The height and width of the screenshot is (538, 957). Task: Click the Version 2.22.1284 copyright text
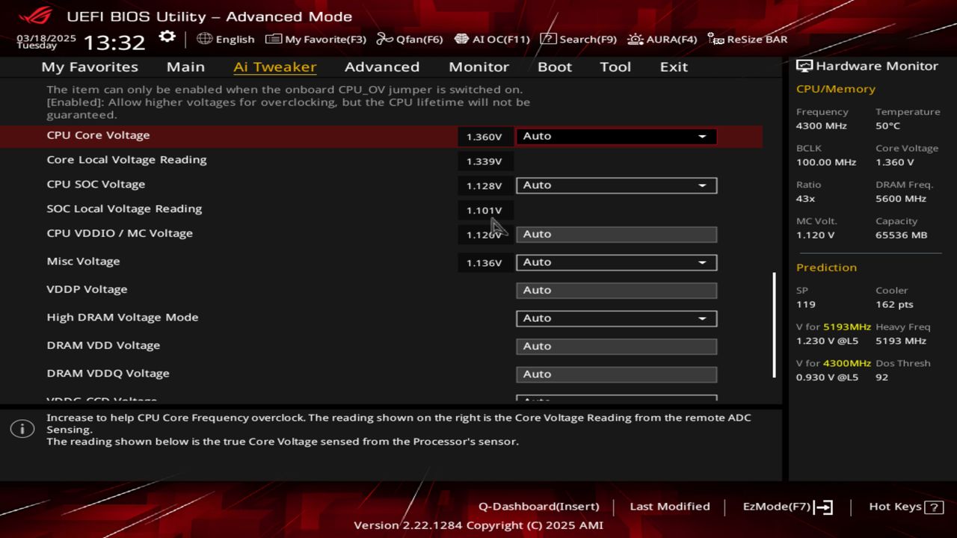click(478, 525)
